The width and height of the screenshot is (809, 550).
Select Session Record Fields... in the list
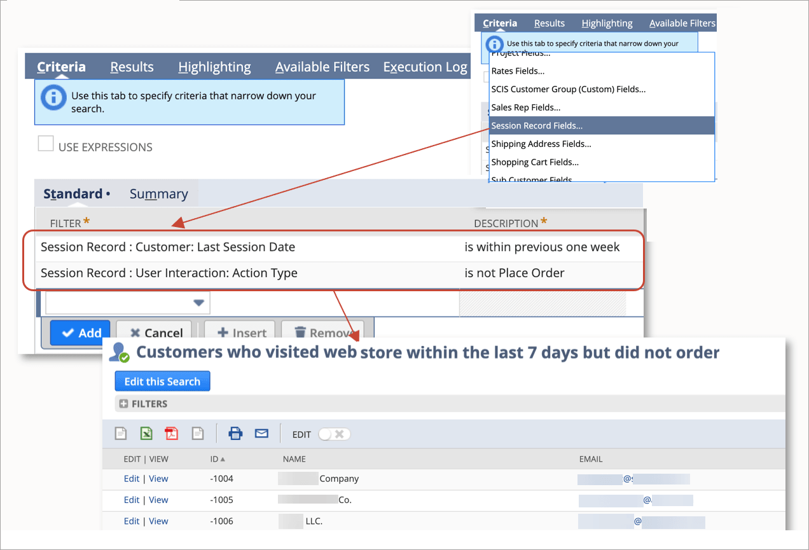pyautogui.click(x=602, y=125)
